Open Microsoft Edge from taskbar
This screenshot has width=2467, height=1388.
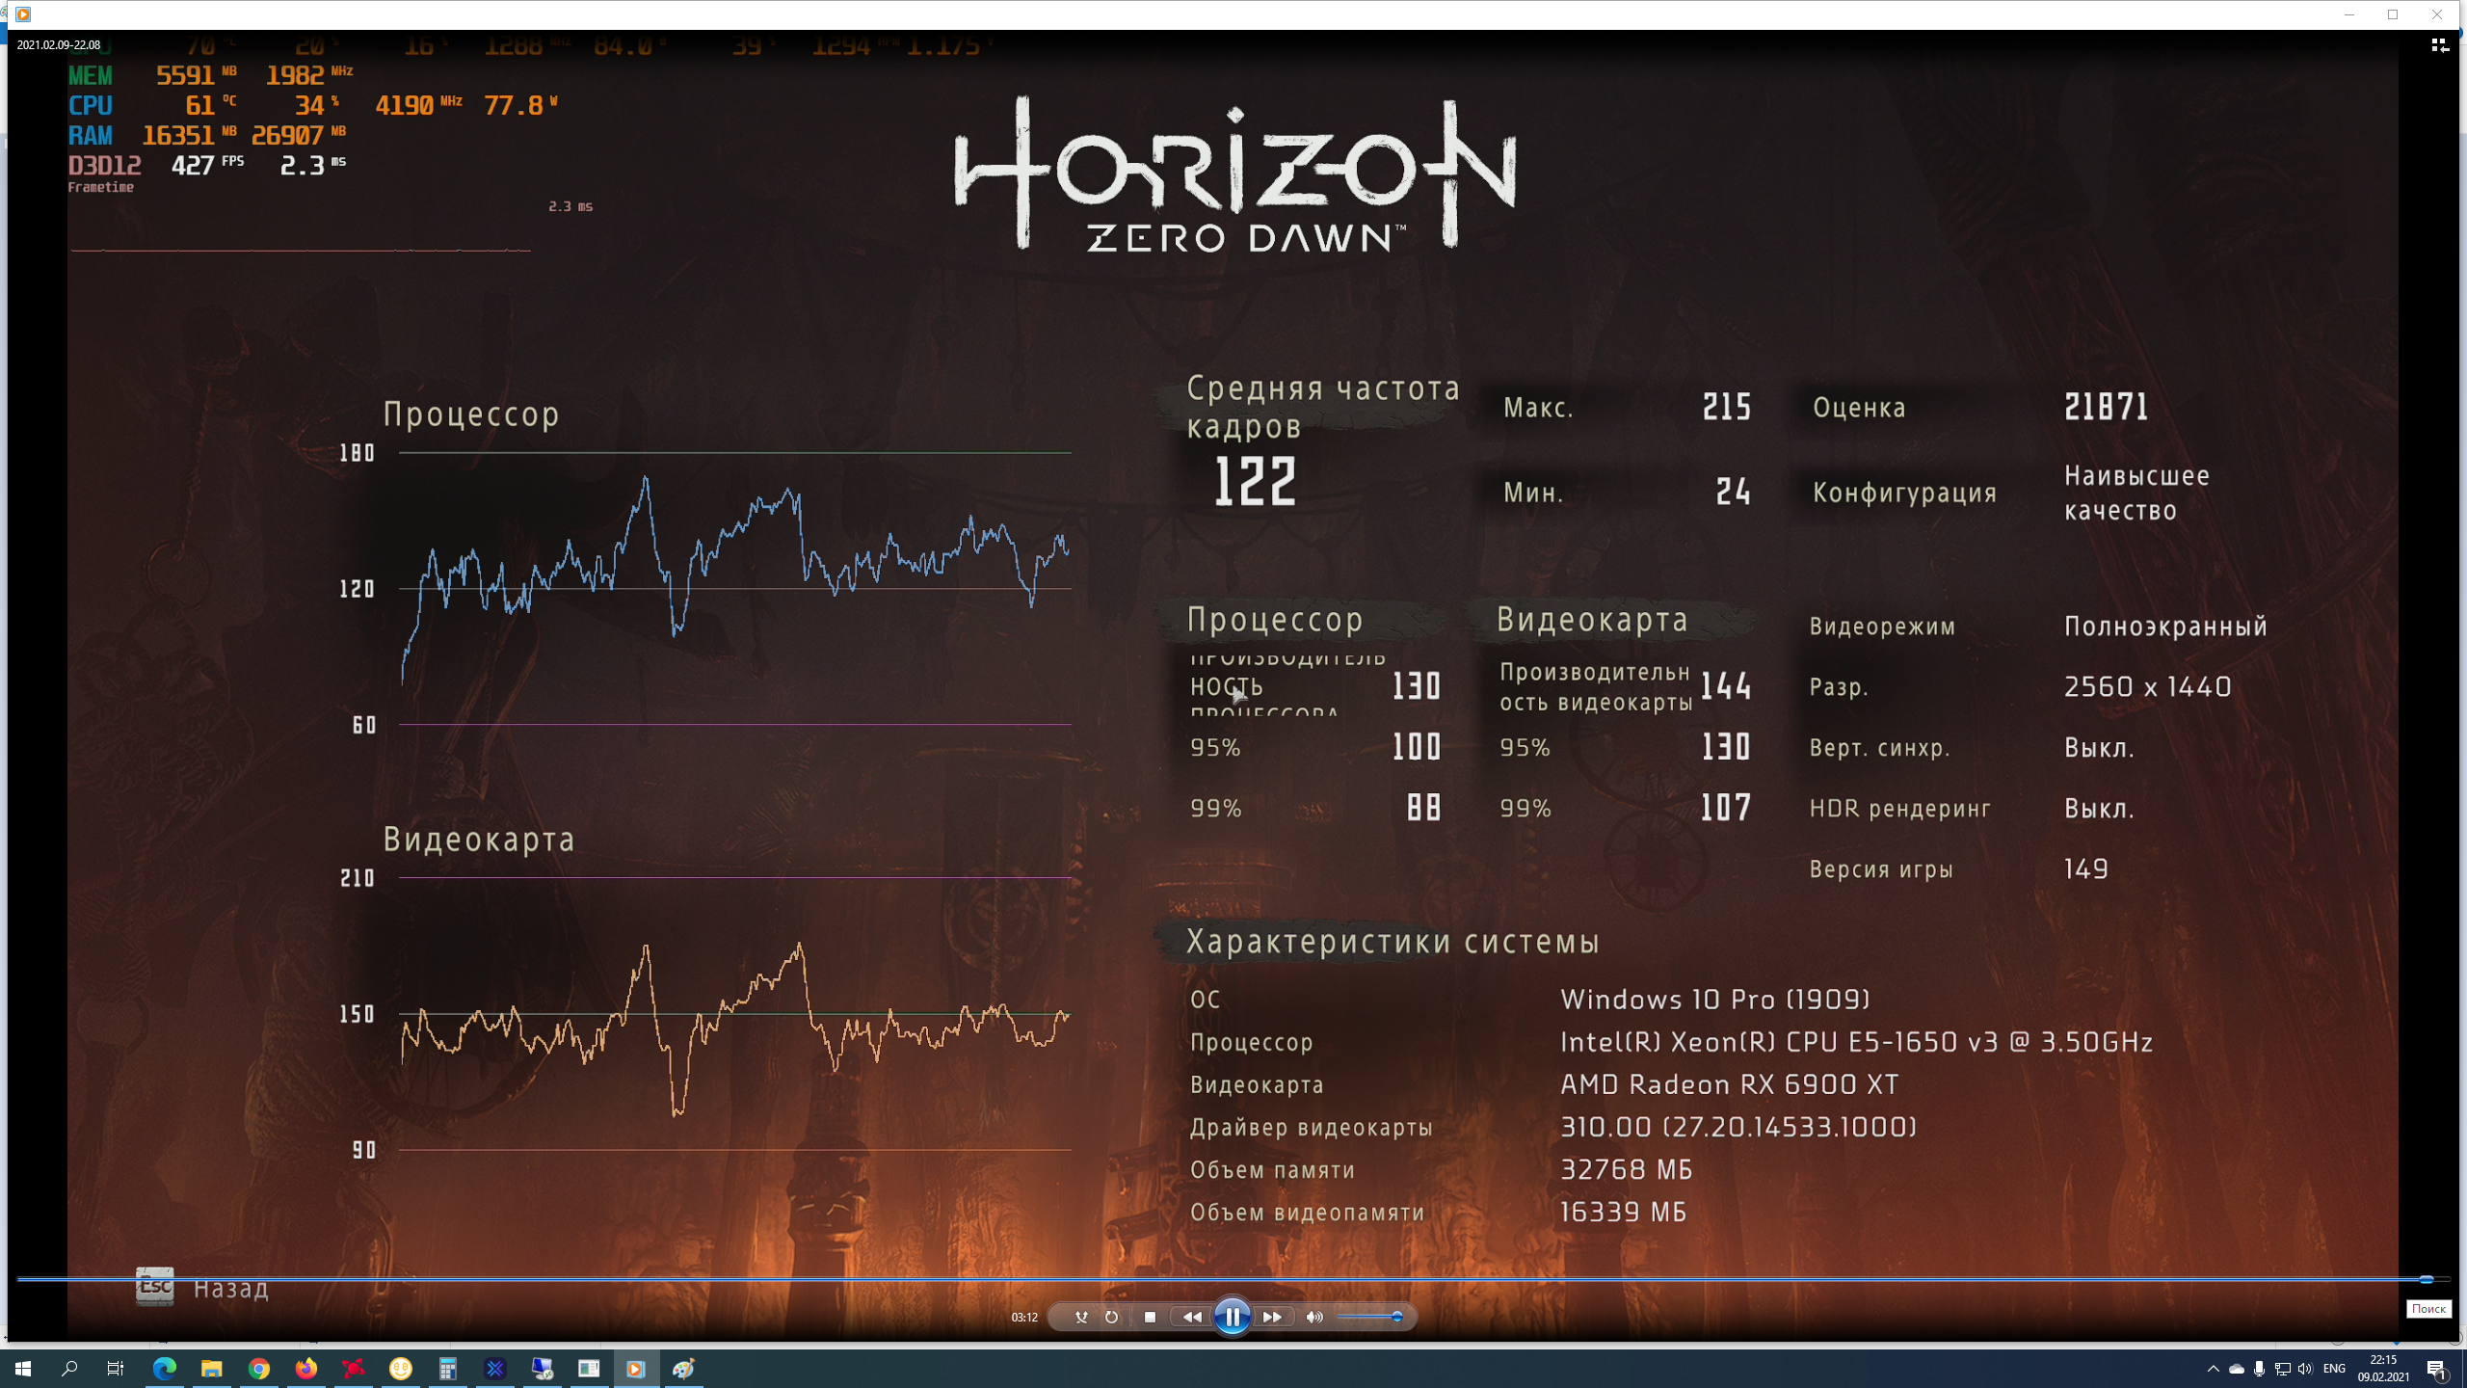pos(165,1368)
